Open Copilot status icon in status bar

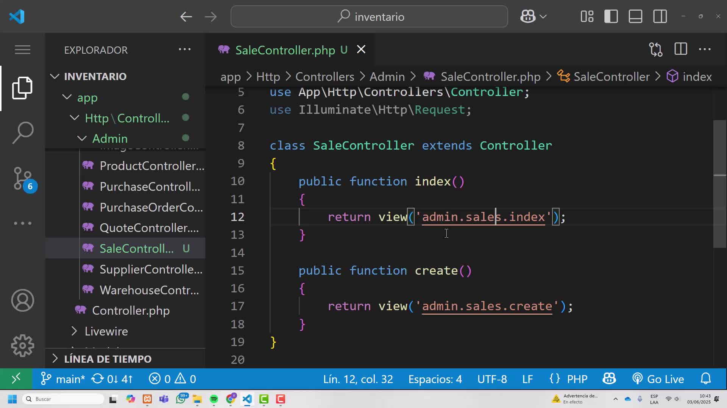[609, 379]
